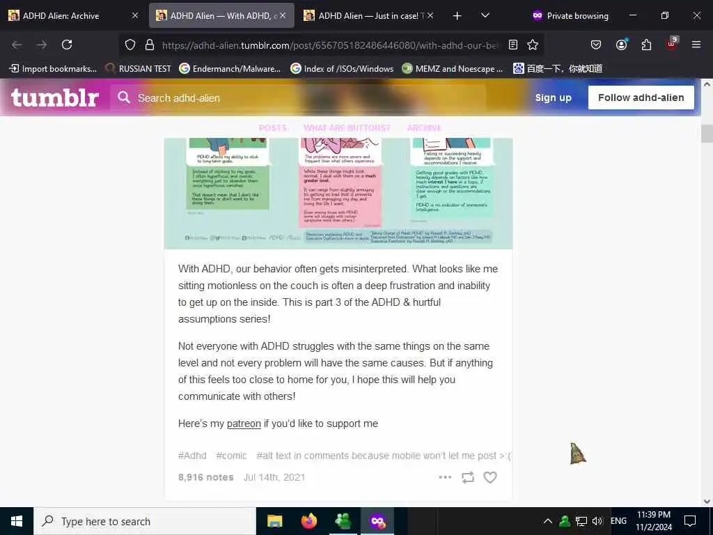Open the ADHD comic image
Image resolution: width=713 pixels, height=535 pixels.
point(338,193)
